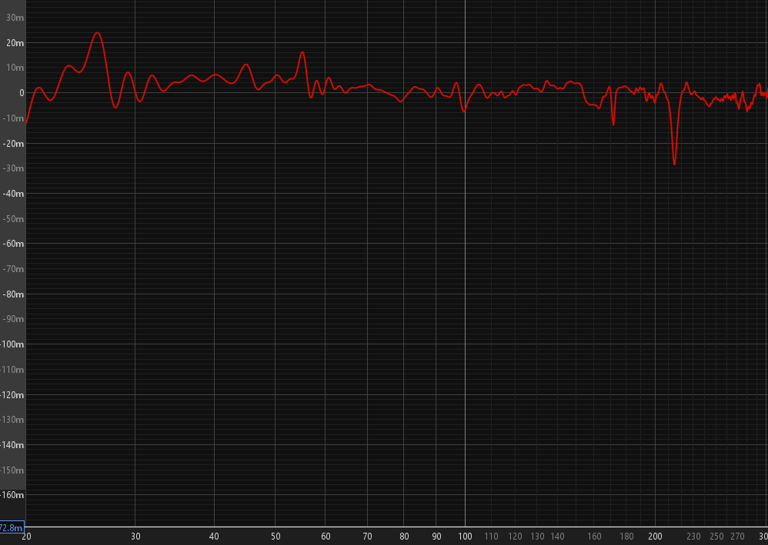Click the 30 frequency axis label
The height and width of the screenshot is (545, 768).
pos(135,537)
